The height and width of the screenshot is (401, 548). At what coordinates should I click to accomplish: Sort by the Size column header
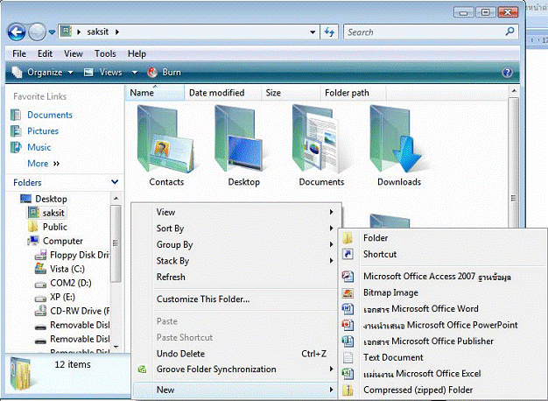(x=291, y=93)
